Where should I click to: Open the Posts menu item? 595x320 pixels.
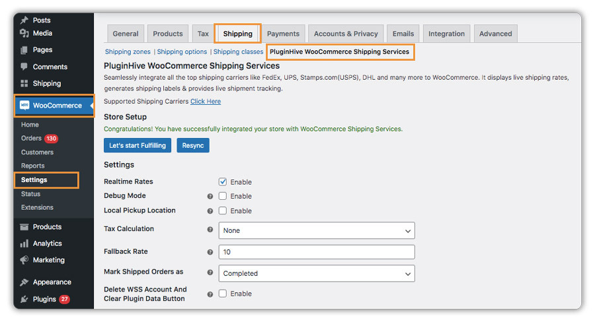[x=42, y=20]
